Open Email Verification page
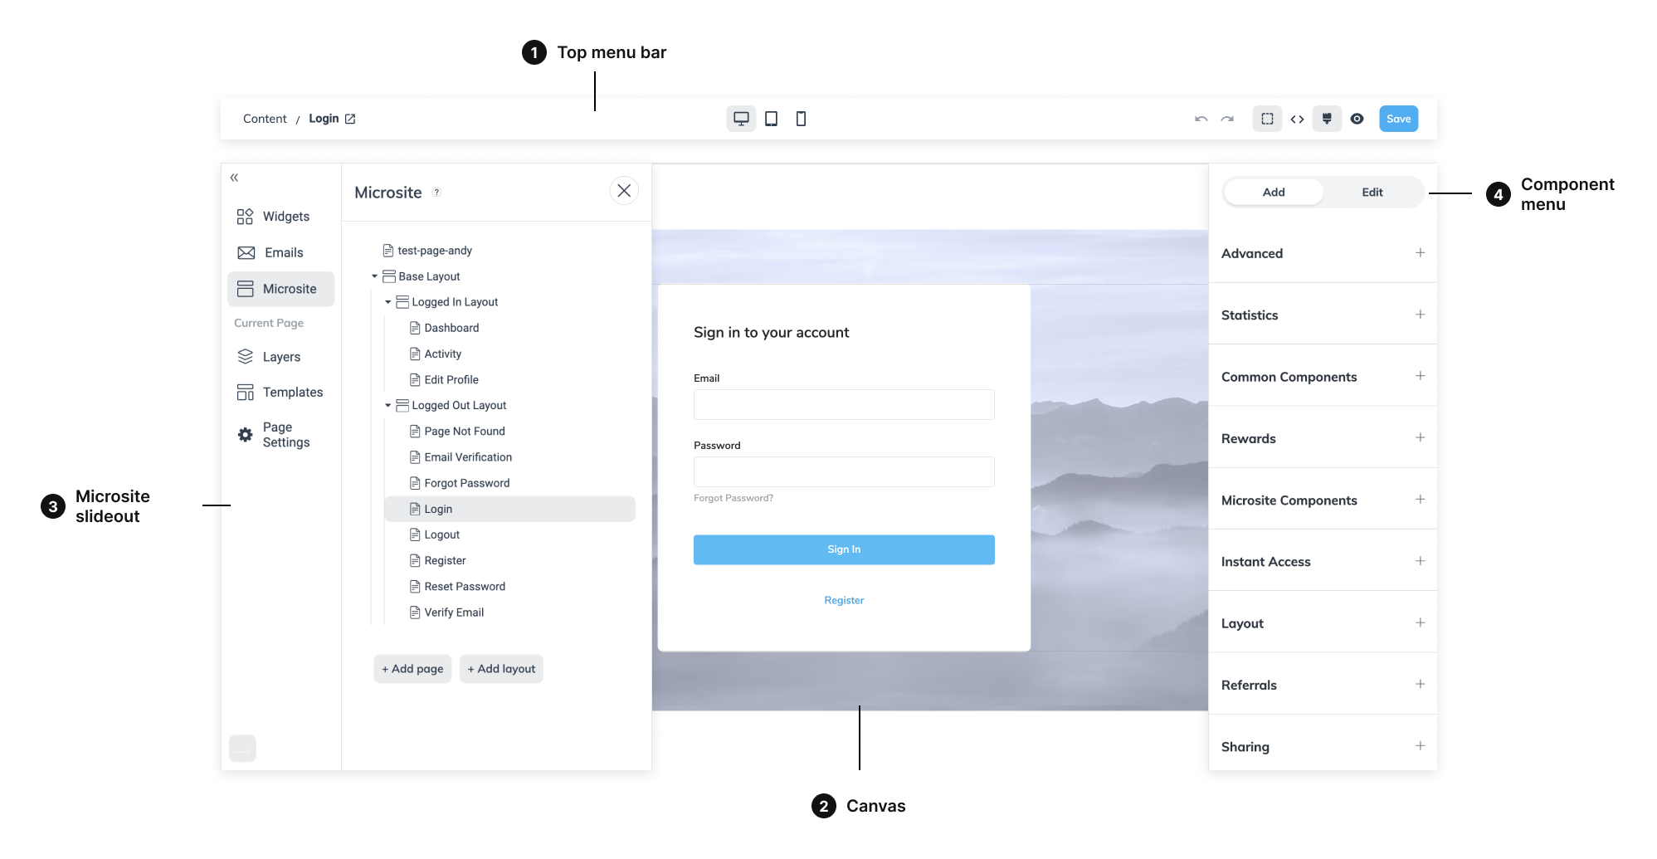 pyautogui.click(x=461, y=456)
